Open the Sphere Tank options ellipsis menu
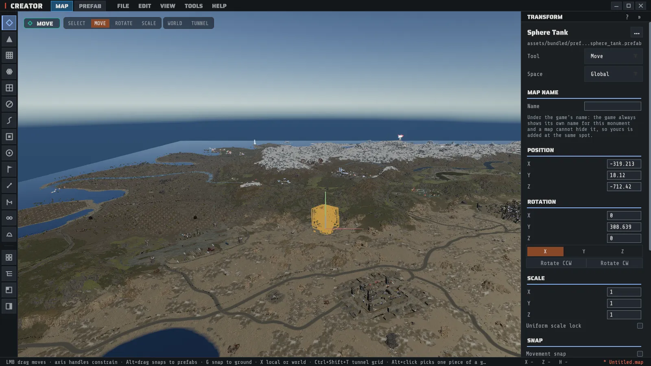 (636, 33)
